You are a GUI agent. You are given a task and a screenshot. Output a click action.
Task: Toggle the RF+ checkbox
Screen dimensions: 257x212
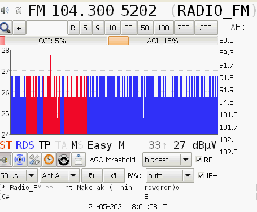(x=206, y=160)
